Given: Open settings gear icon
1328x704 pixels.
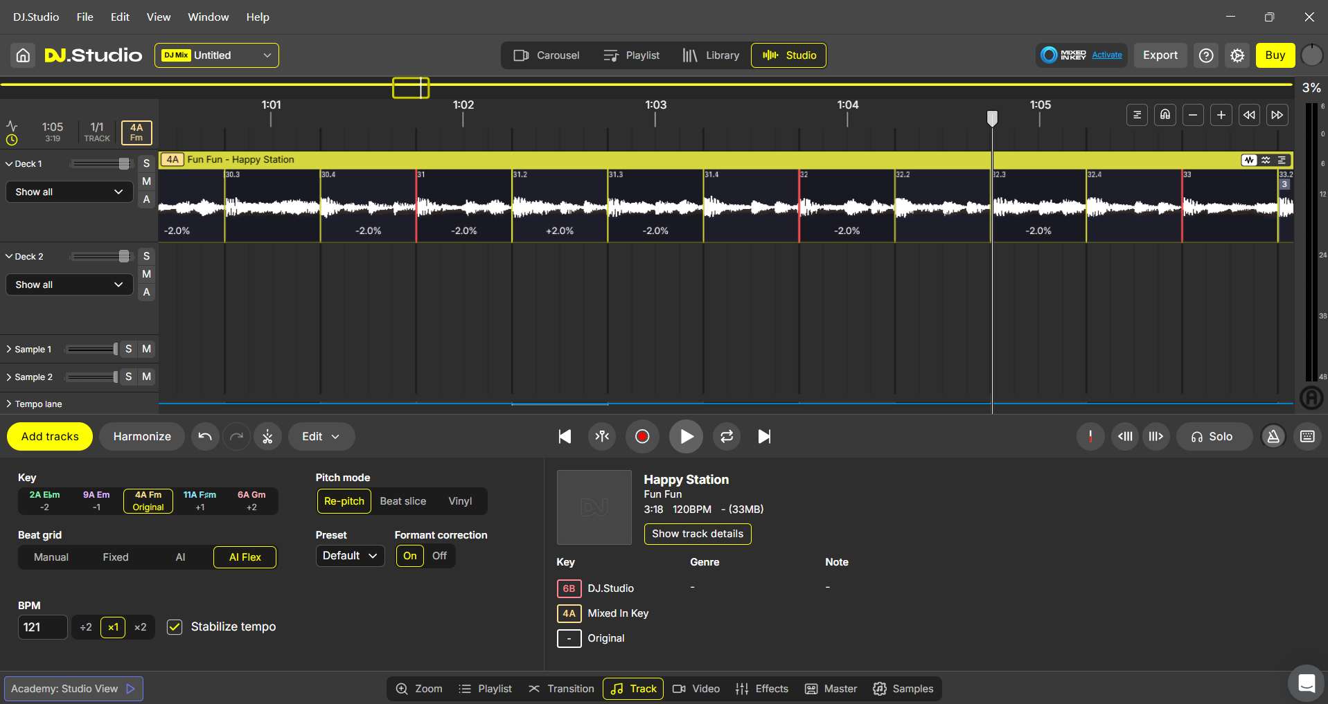Looking at the screenshot, I should pyautogui.click(x=1237, y=55).
